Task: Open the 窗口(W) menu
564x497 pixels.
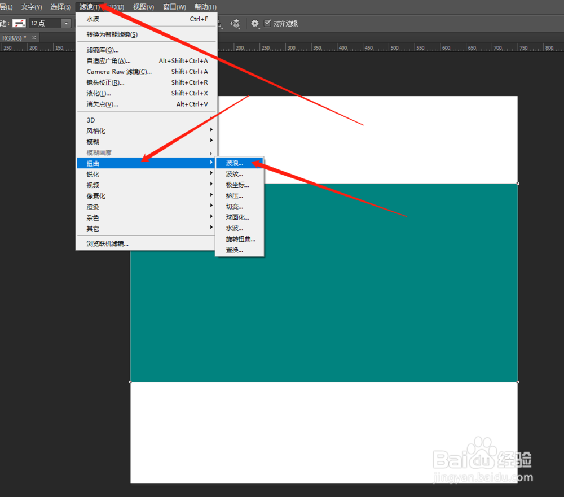Action: (174, 7)
